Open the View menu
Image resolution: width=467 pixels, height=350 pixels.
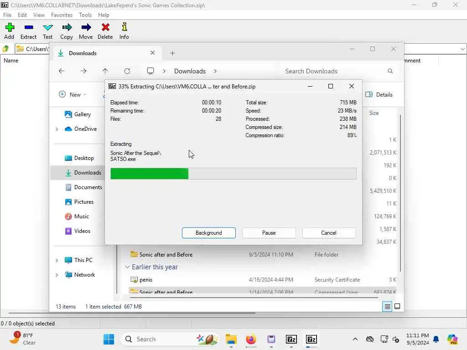39,15
